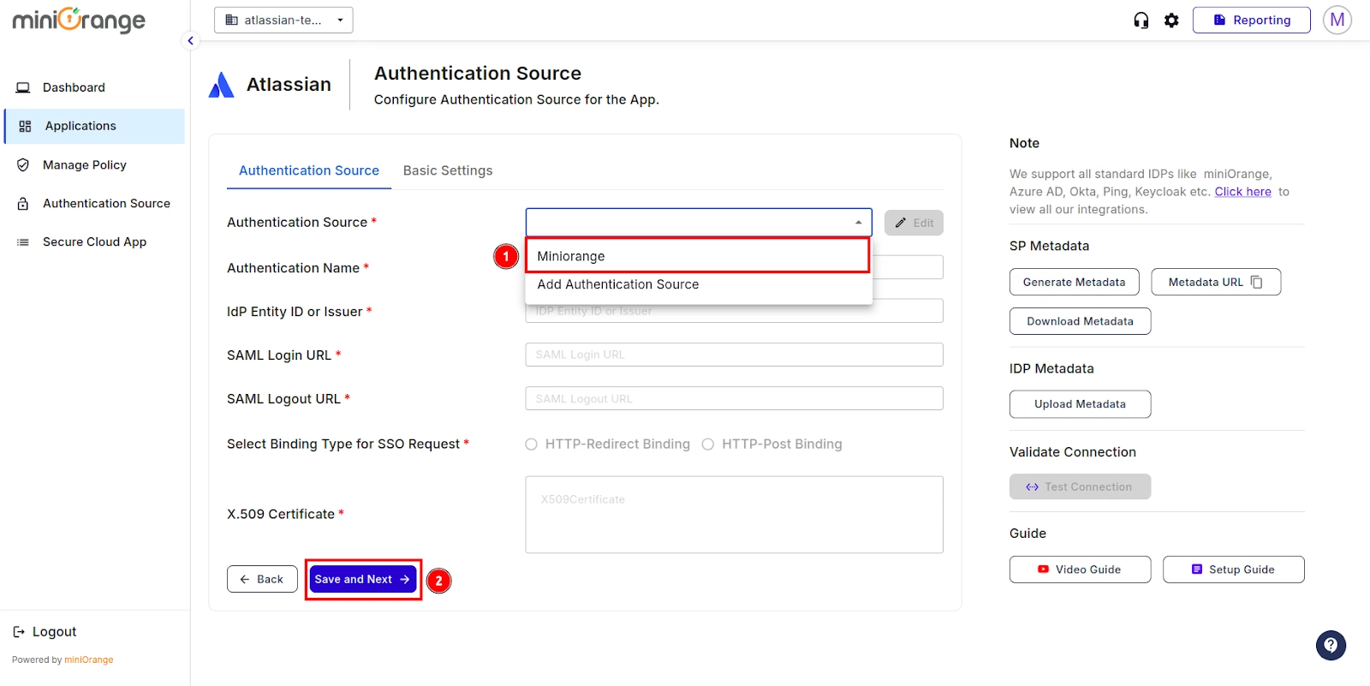Click the Logout arrow icon
1370x686 pixels.
(19, 632)
